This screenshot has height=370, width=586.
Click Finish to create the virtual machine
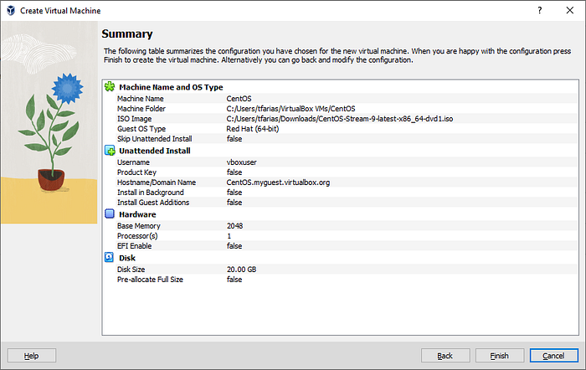click(x=500, y=356)
